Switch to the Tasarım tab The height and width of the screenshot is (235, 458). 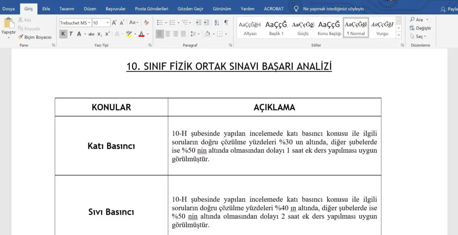pyautogui.click(x=67, y=8)
